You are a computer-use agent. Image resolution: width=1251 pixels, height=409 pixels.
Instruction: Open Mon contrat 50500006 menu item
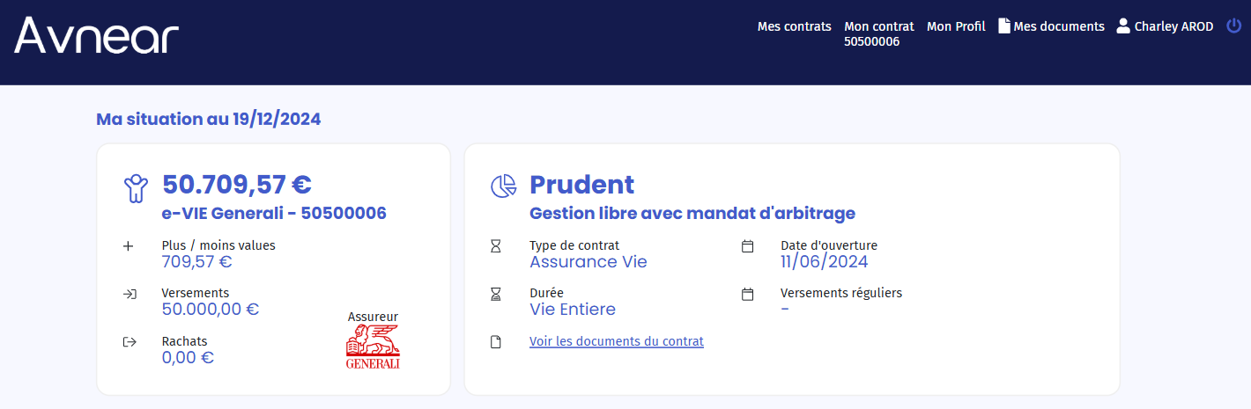pyautogui.click(x=878, y=33)
